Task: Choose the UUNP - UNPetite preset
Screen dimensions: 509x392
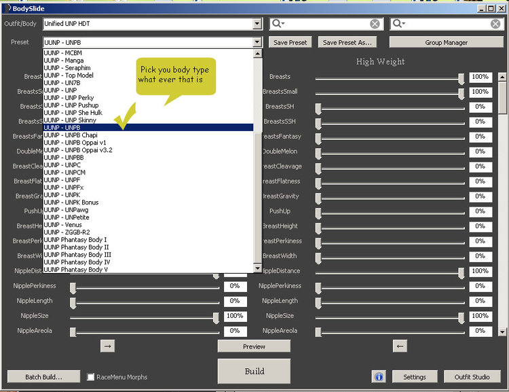Action: tap(148, 217)
